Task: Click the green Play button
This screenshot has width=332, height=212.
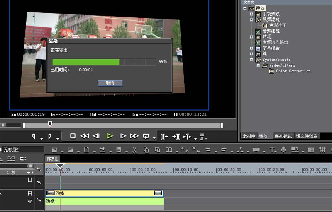Action: pos(110,136)
